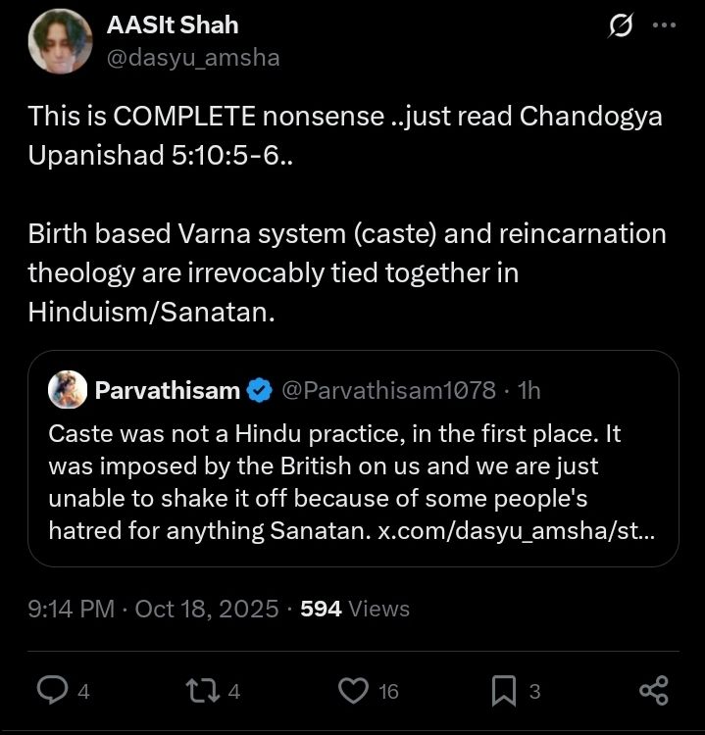Open AASIt Shah's profile picture
This screenshot has height=735, width=705.
[x=61, y=41]
